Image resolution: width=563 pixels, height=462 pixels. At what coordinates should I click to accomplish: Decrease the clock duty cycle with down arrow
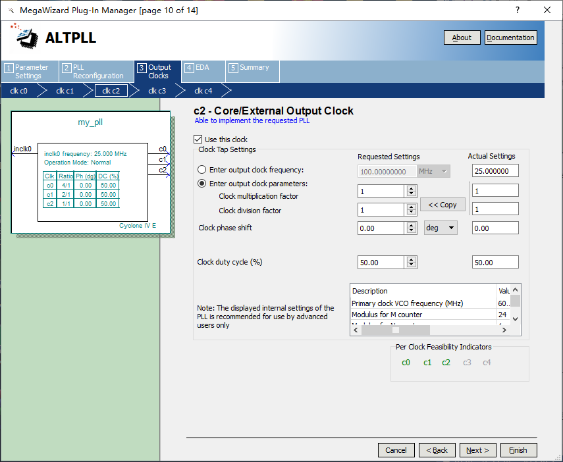point(412,265)
